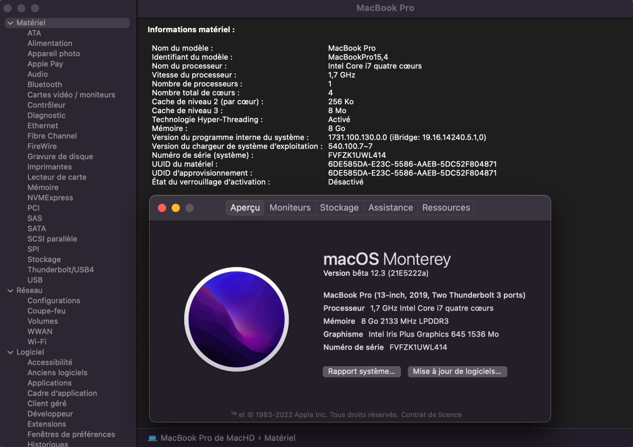
Task: Select Logiciel category in the sidebar
Action: tap(30, 352)
